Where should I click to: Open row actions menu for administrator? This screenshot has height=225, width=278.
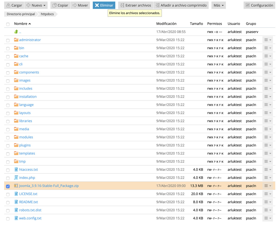tap(268, 40)
